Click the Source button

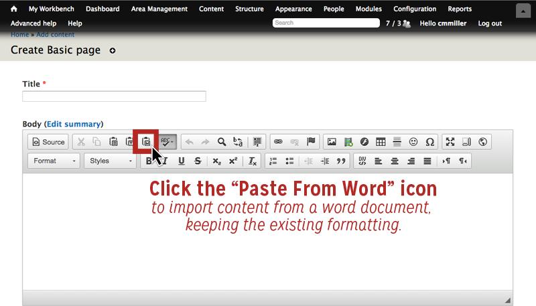48,142
